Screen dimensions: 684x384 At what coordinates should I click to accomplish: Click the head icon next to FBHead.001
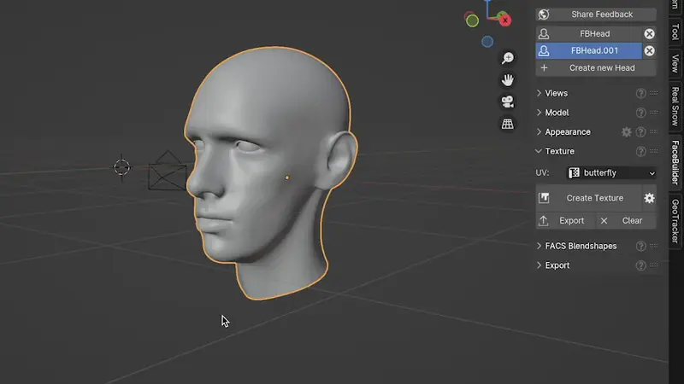[544, 50]
